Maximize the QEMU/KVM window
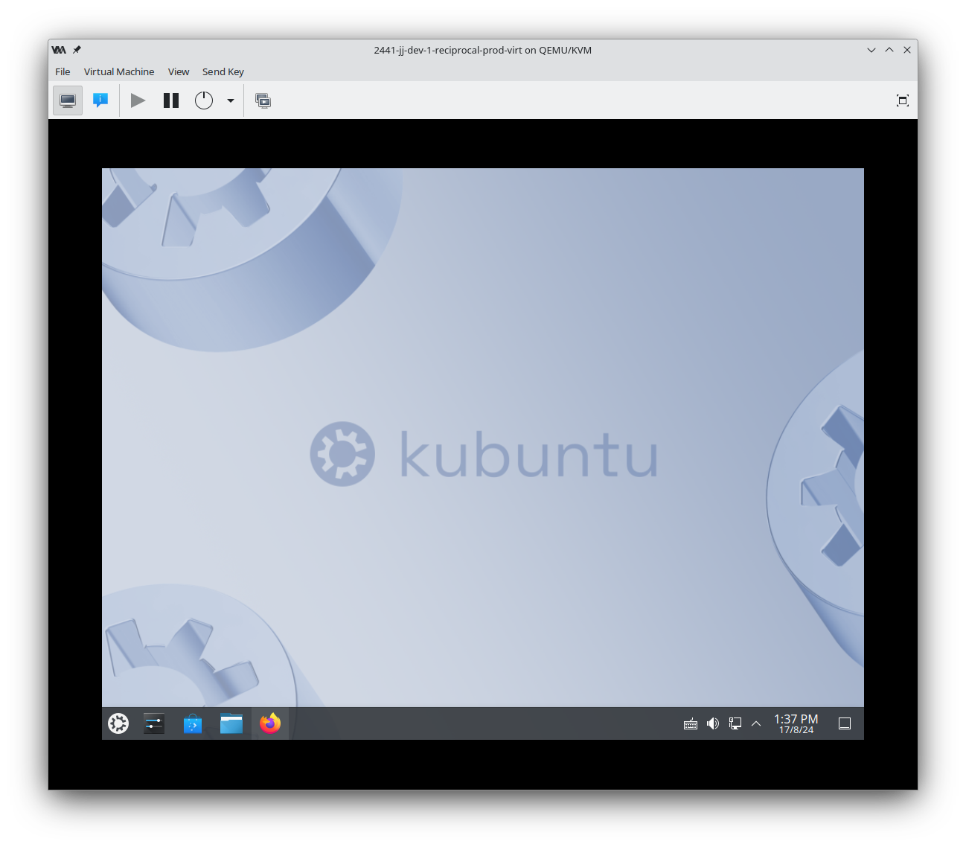The height and width of the screenshot is (847, 966). coord(889,50)
